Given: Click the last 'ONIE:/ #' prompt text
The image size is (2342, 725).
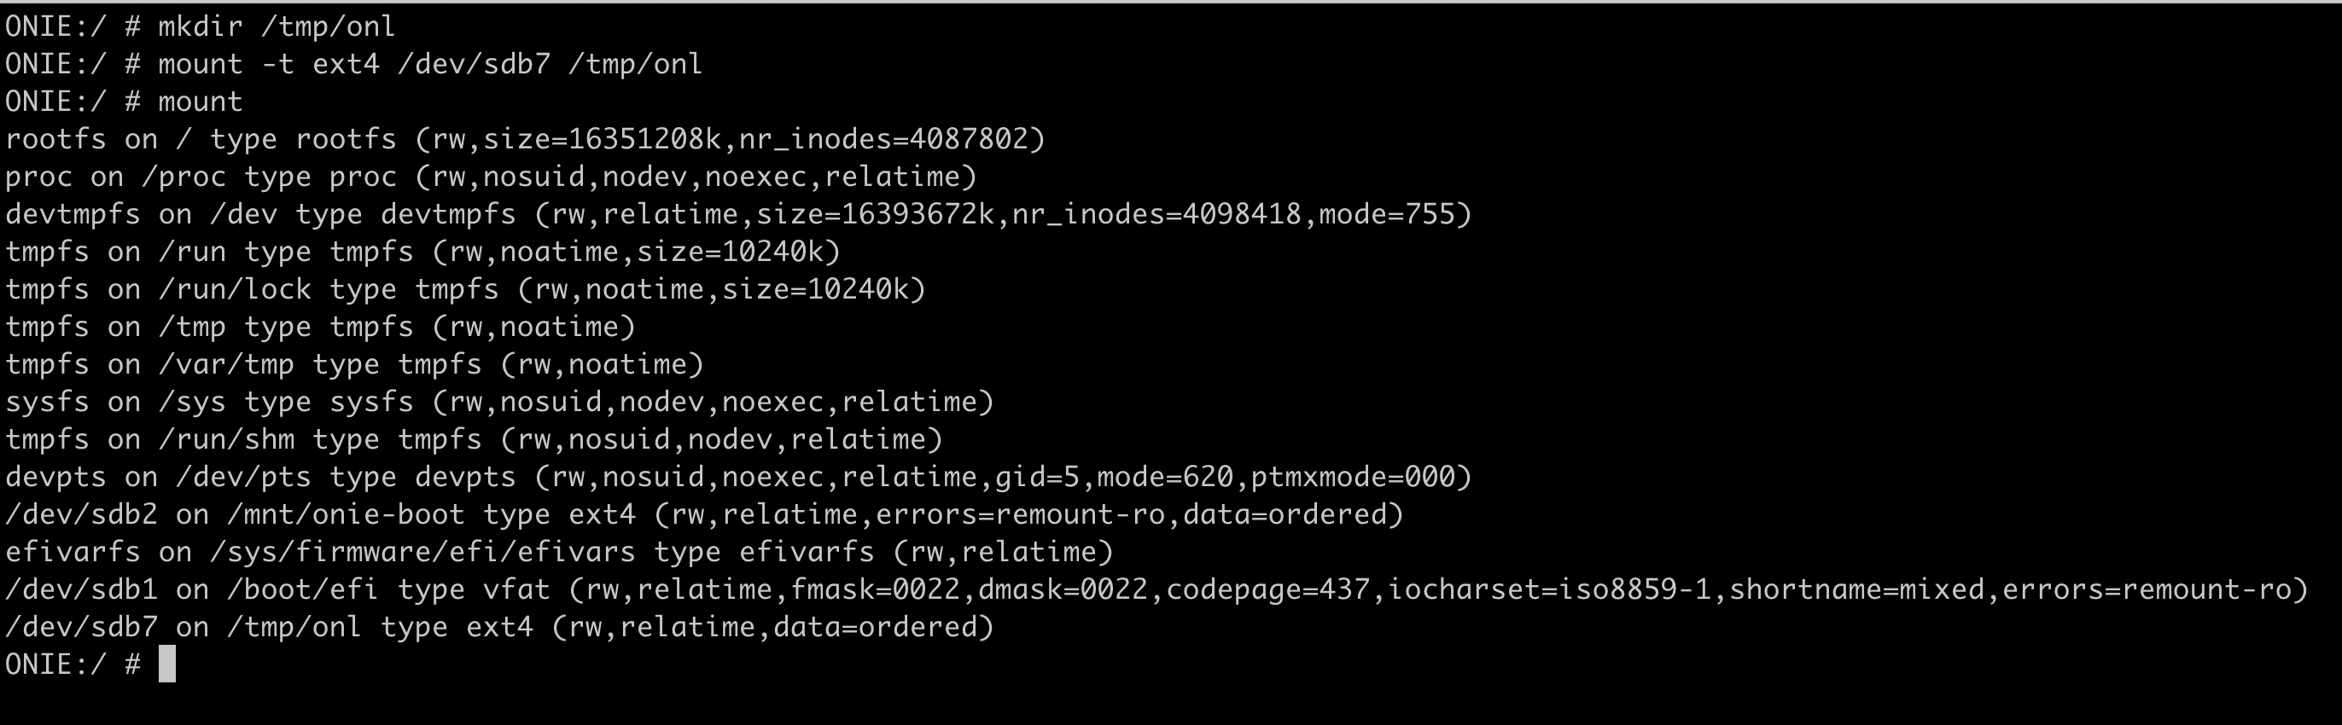Looking at the screenshot, I should pyautogui.click(x=73, y=664).
